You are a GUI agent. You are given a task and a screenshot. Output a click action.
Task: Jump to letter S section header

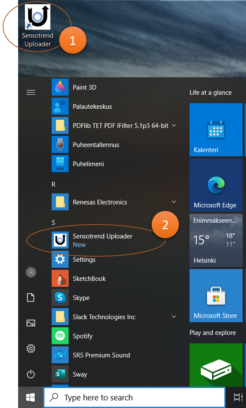pos(54,222)
